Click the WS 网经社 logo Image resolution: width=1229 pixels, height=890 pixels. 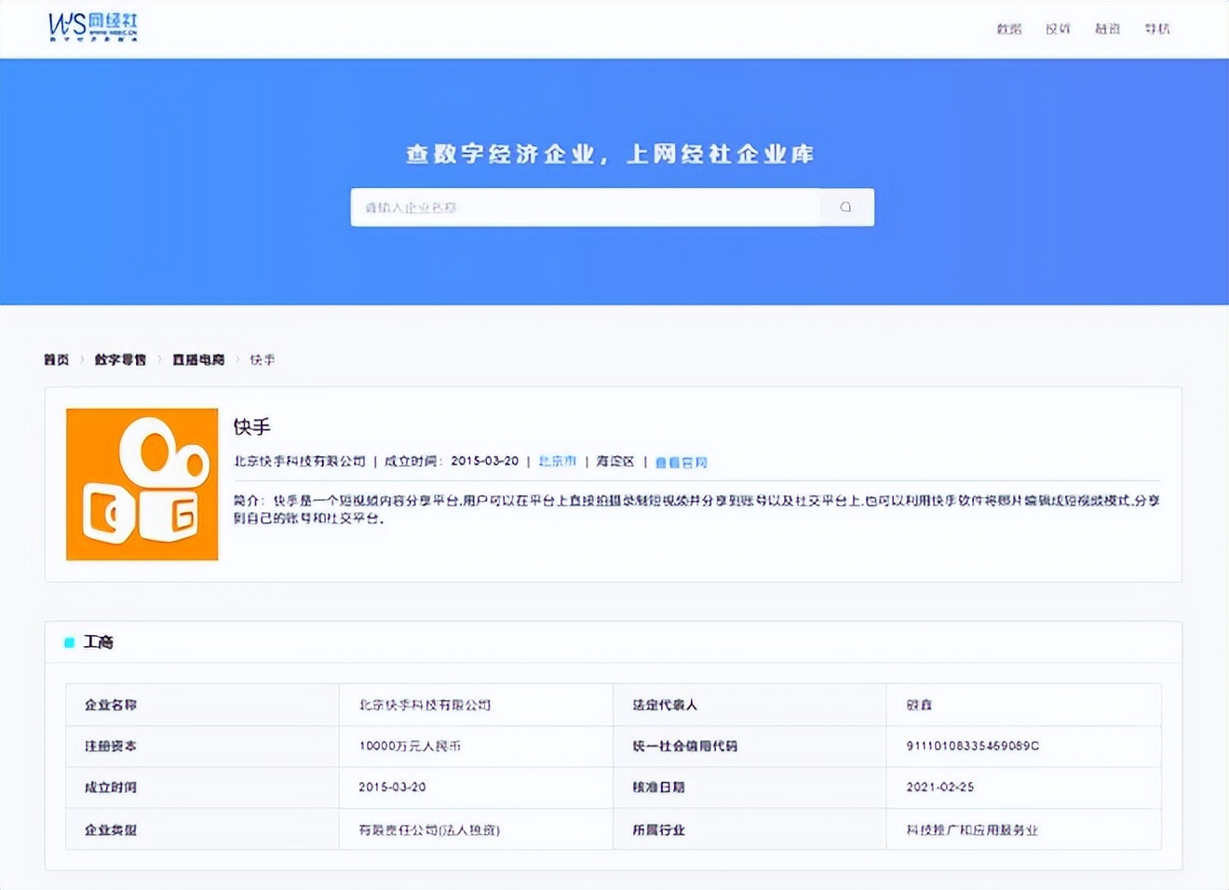92,27
